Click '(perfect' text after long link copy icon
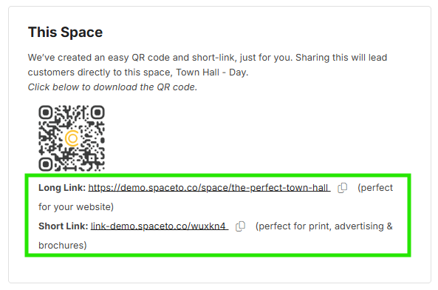The image size is (438, 290). 375,188
